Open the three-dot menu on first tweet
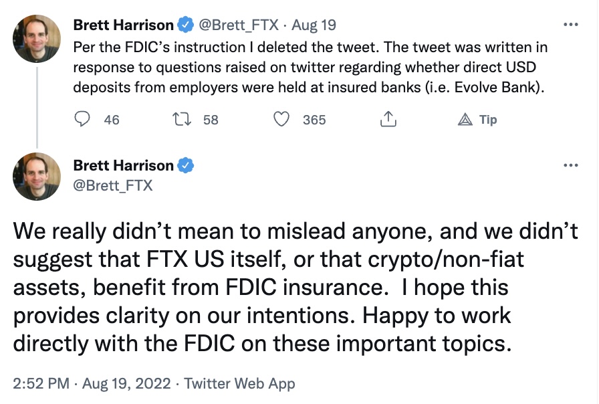This screenshot has width=599, height=404. pyautogui.click(x=571, y=25)
